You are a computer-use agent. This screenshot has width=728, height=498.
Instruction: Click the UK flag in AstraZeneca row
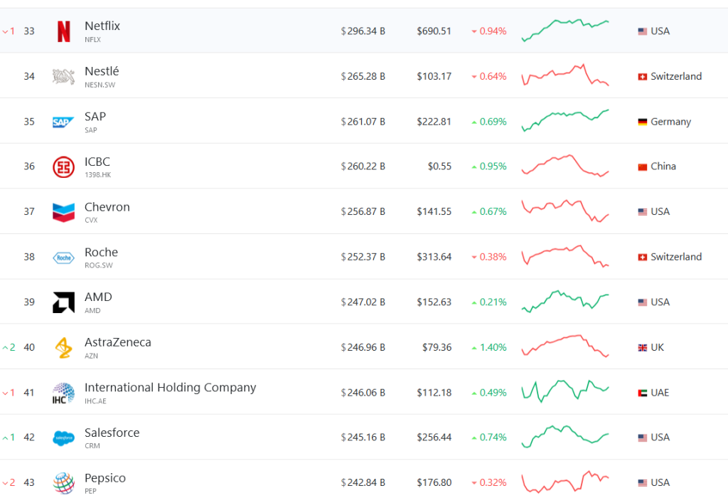[x=643, y=347]
